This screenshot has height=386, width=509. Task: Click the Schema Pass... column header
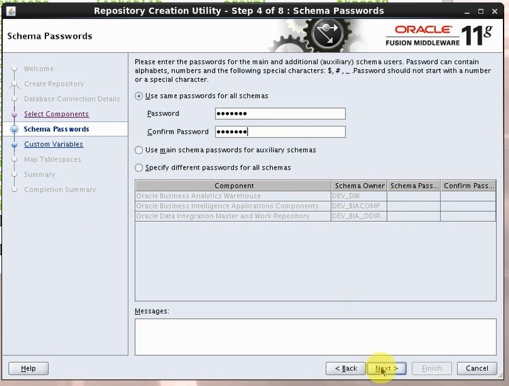[x=414, y=186]
